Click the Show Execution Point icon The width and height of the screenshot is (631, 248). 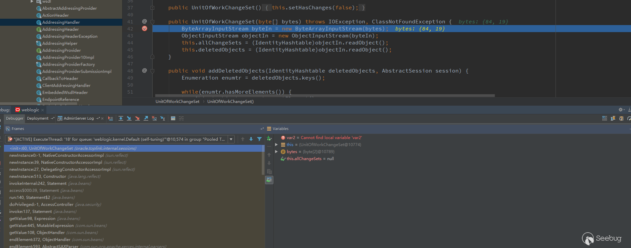coord(111,118)
